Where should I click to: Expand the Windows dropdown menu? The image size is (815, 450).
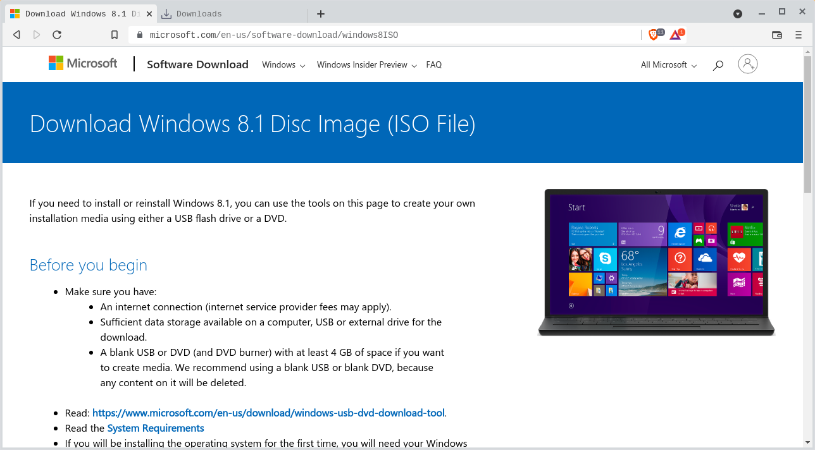click(x=283, y=65)
